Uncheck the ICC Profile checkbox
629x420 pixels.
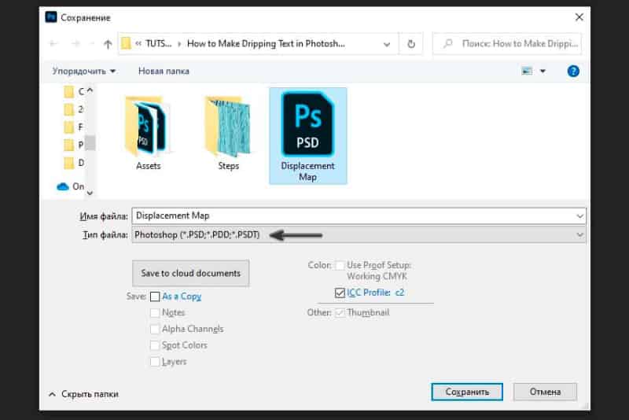pyautogui.click(x=340, y=293)
